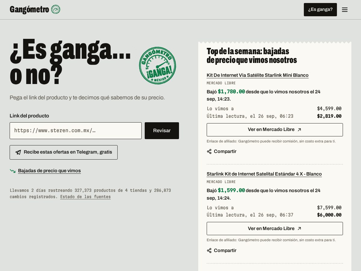Focus the Link del producto input field

76,131
